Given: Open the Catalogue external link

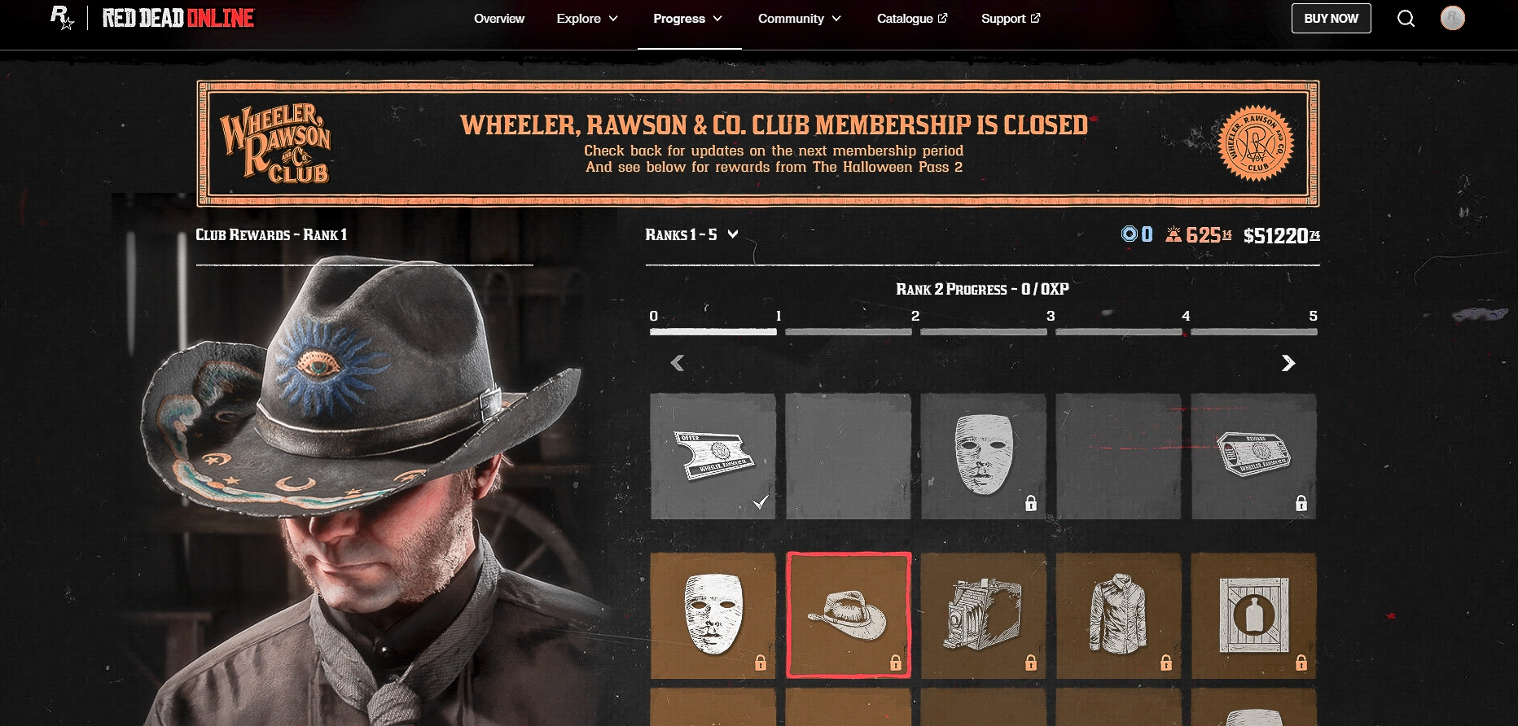Looking at the screenshot, I should coord(912,19).
